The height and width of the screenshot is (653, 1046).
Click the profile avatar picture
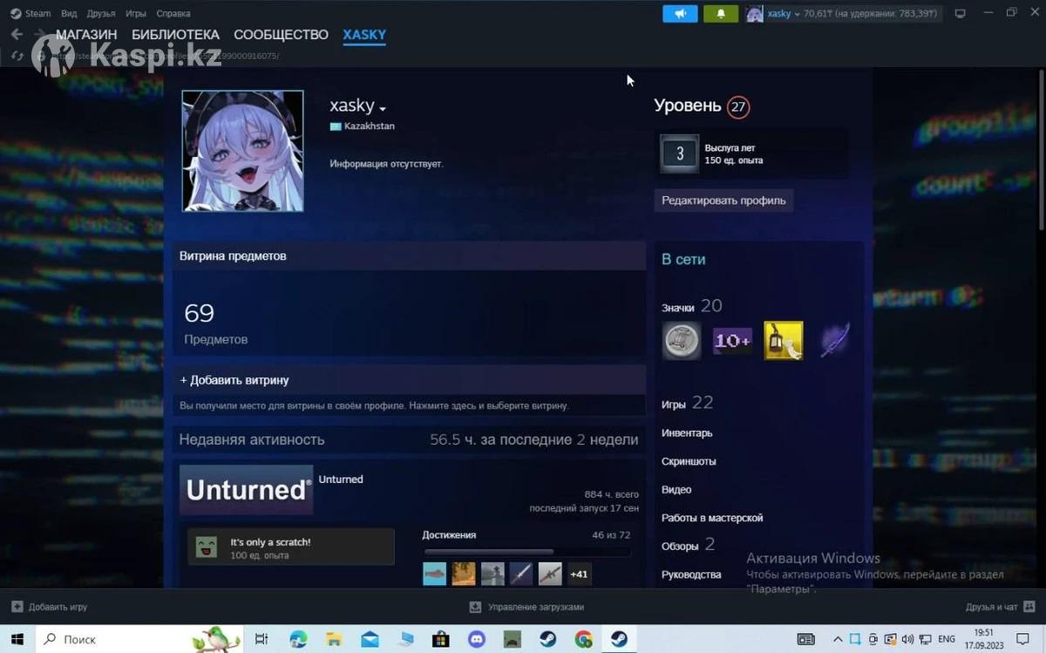point(242,151)
